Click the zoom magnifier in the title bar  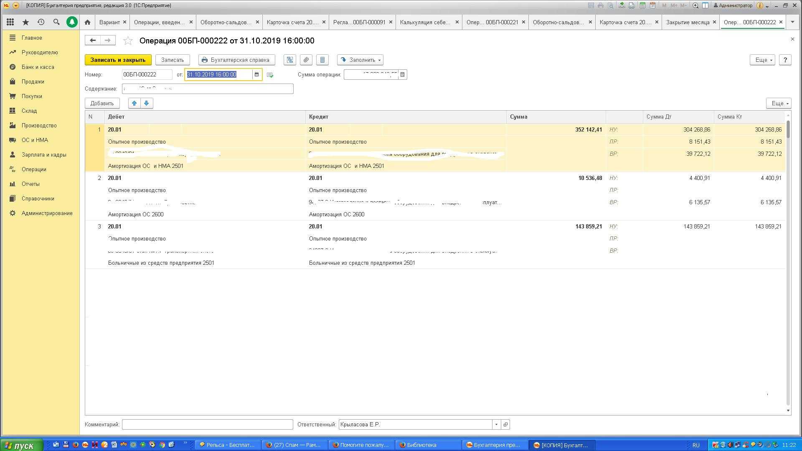coord(695,5)
